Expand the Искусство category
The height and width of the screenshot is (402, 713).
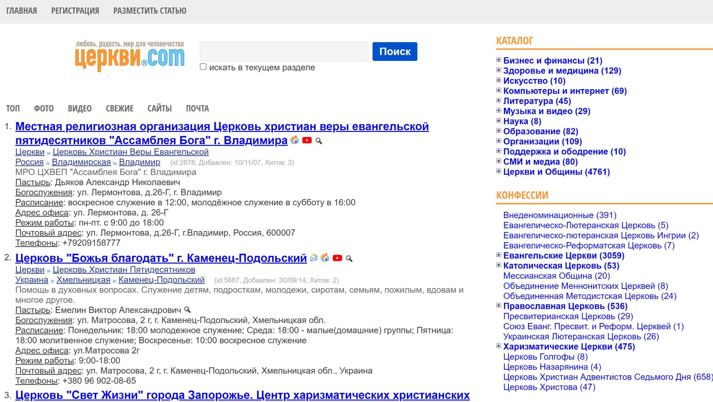(499, 80)
